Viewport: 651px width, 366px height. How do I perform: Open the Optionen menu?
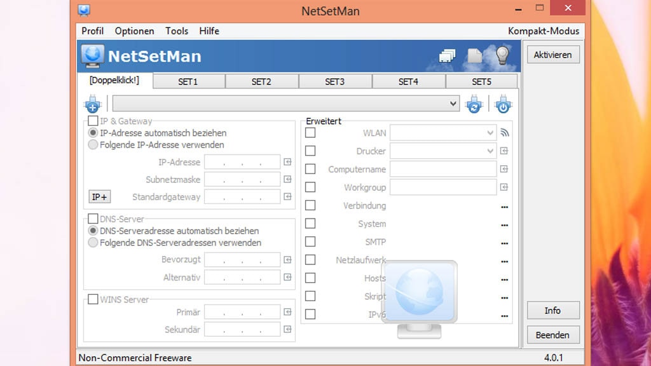click(134, 30)
